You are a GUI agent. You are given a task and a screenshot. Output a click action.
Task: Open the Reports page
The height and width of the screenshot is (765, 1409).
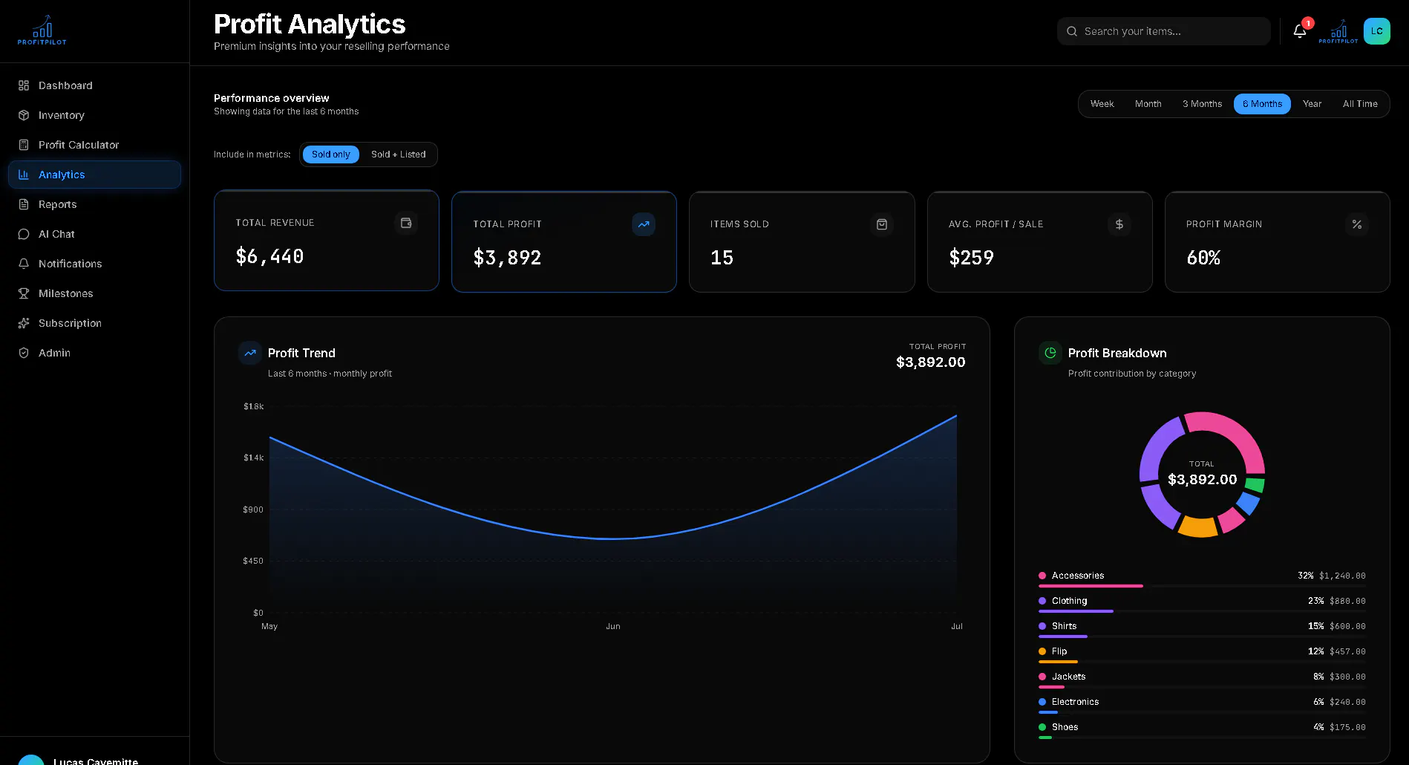coord(94,204)
